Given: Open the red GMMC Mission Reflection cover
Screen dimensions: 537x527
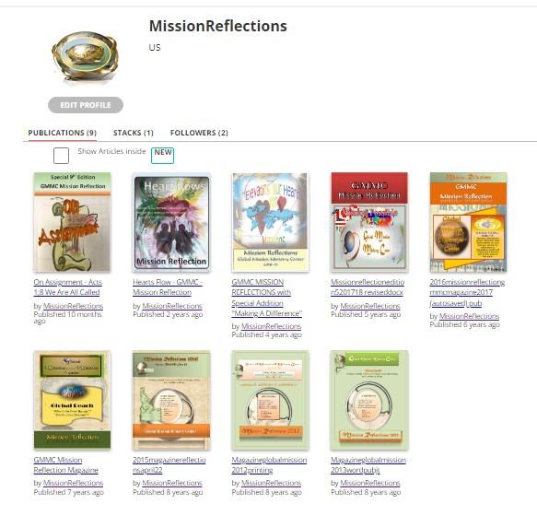Looking at the screenshot, I should [x=369, y=222].
